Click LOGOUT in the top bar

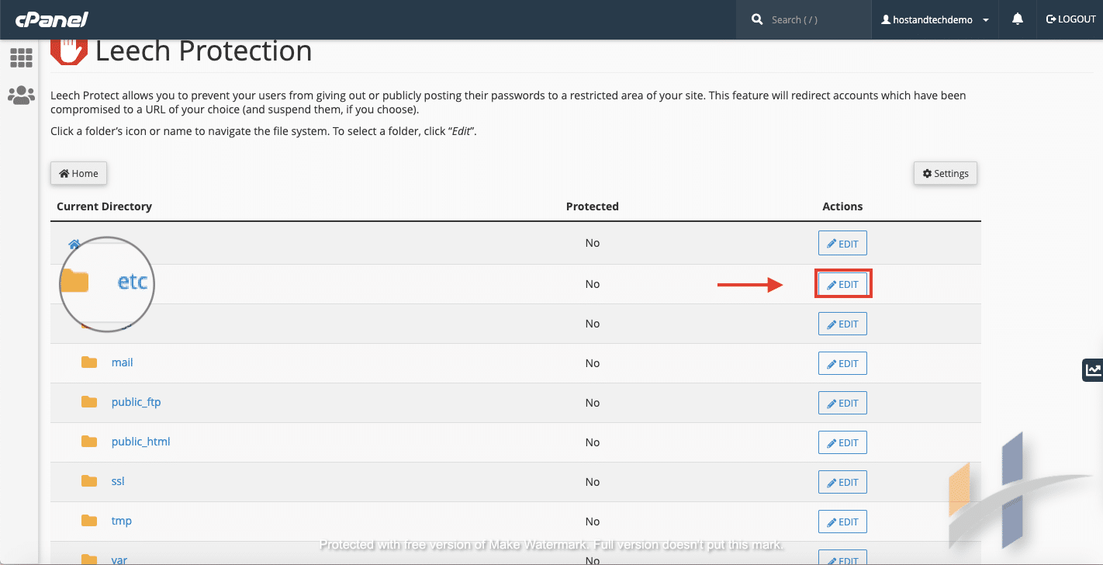[1071, 19]
